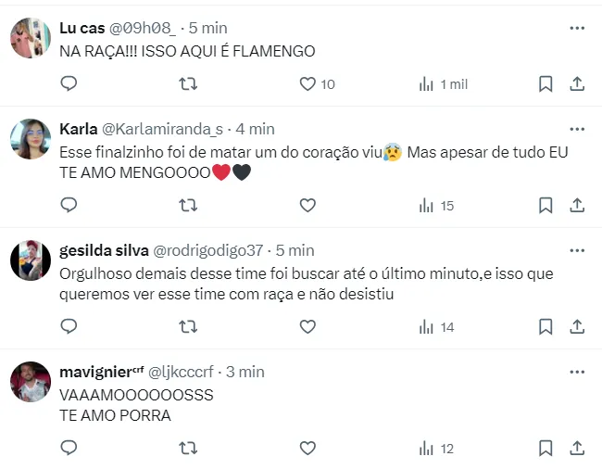Click Karla's profile avatar

(x=30, y=139)
